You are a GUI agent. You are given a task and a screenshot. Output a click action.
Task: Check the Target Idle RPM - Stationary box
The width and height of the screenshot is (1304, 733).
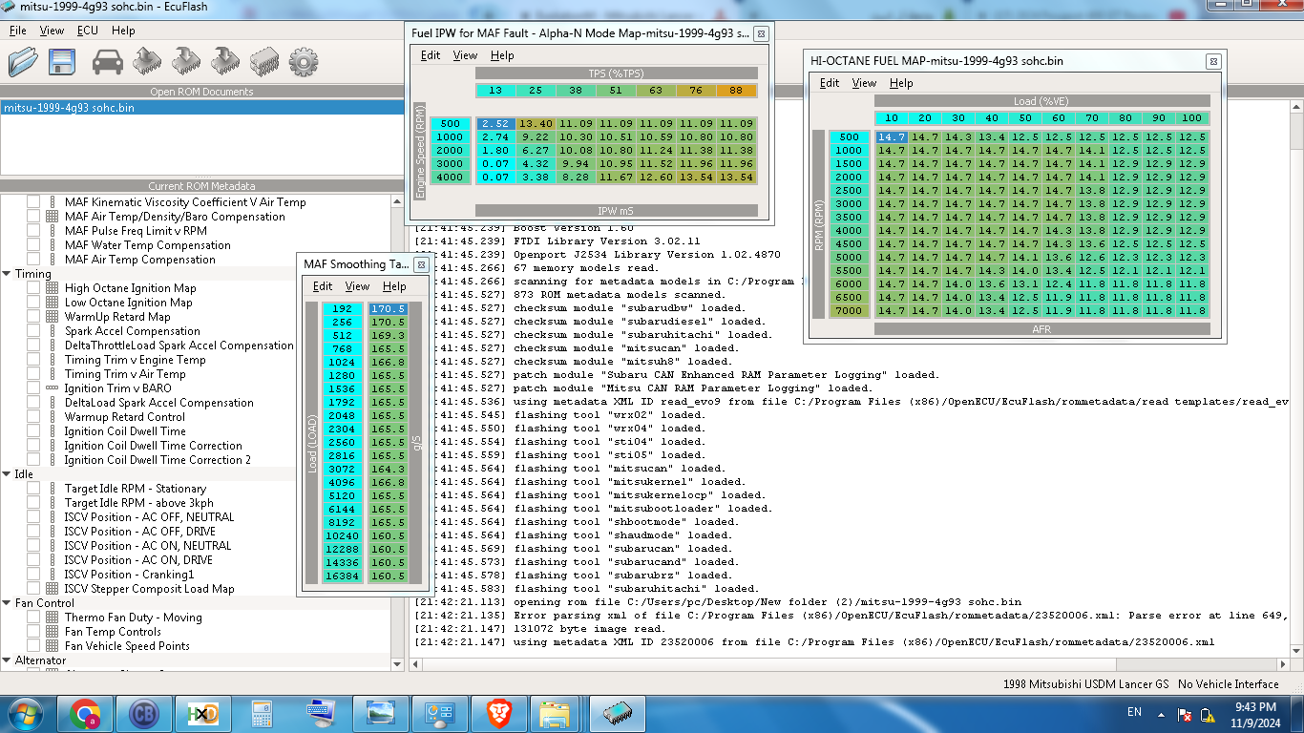33,489
